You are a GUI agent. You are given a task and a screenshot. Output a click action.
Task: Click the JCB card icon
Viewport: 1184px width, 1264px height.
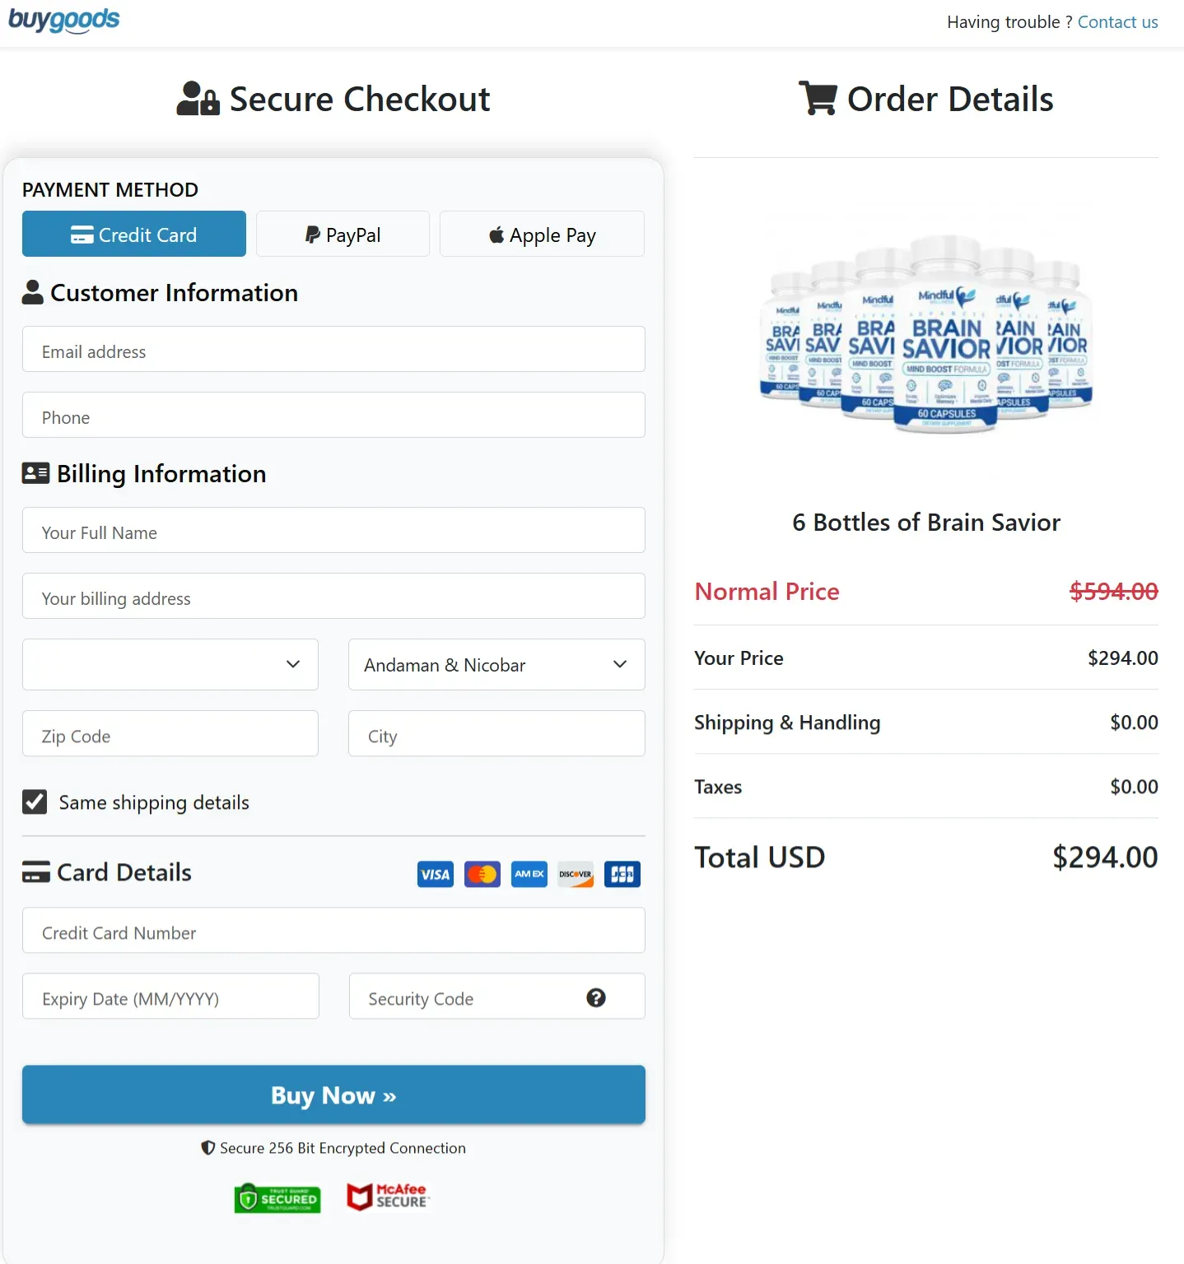622,874
